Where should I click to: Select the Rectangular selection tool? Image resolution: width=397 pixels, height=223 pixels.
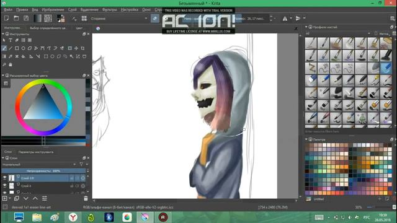pos(46,56)
